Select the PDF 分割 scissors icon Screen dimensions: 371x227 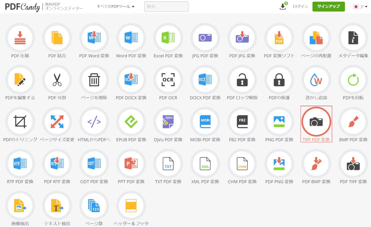point(57,80)
